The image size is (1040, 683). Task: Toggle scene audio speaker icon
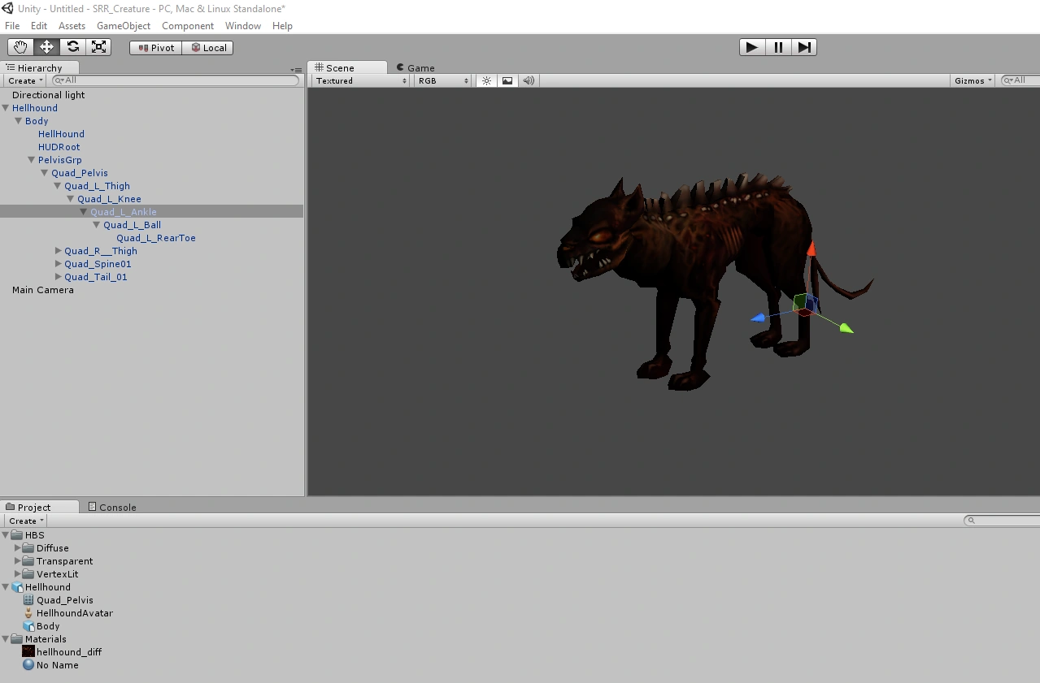tap(529, 80)
